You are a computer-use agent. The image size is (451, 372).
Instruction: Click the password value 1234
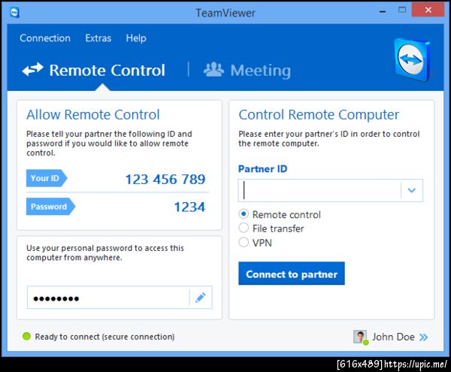click(x=189, y=207)
